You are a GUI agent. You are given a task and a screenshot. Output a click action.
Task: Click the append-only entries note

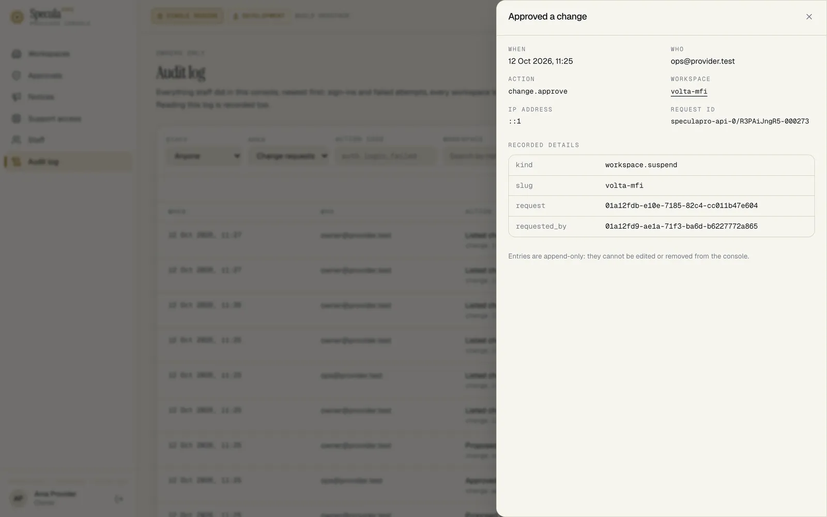tap(629, 256)
